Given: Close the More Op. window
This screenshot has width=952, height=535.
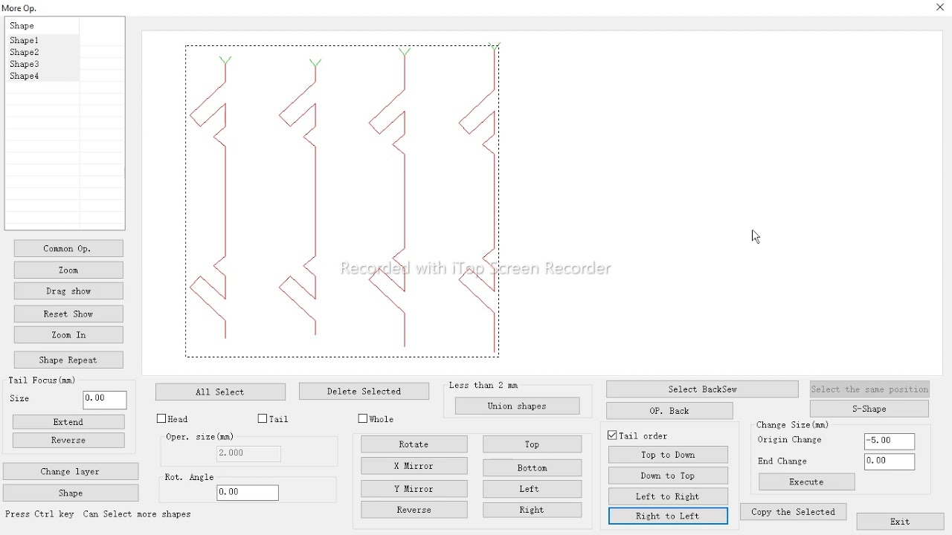Looking at the screenshot, I should pyautogui.click(x=940, y=7).
